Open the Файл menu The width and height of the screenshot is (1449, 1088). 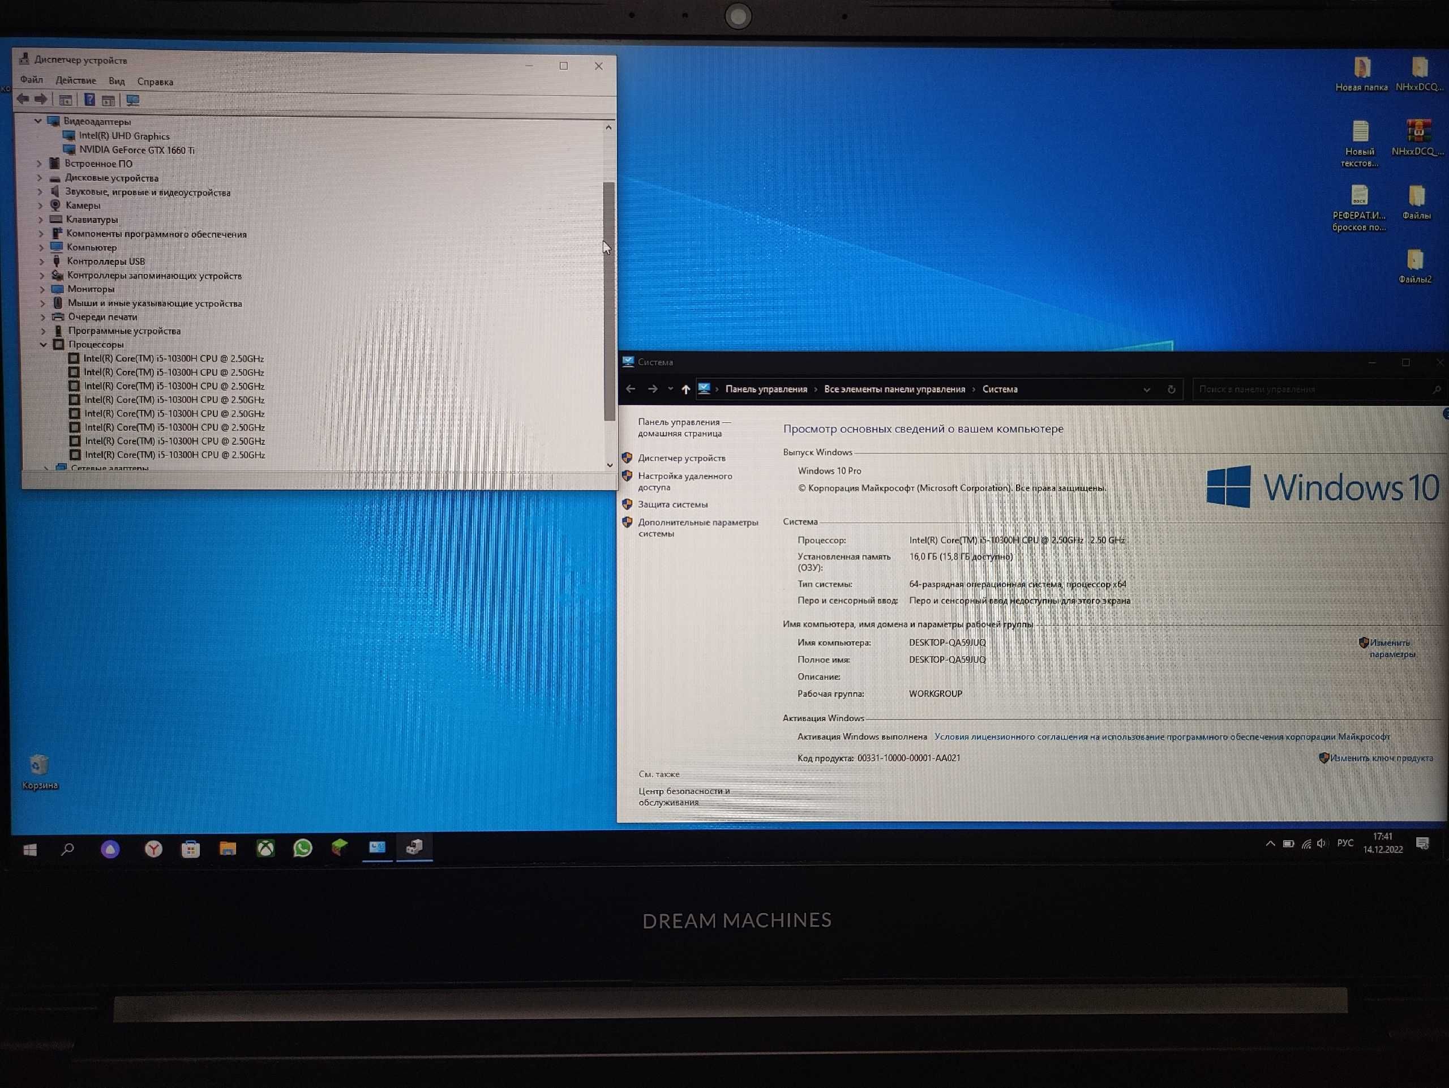point(32,80)
